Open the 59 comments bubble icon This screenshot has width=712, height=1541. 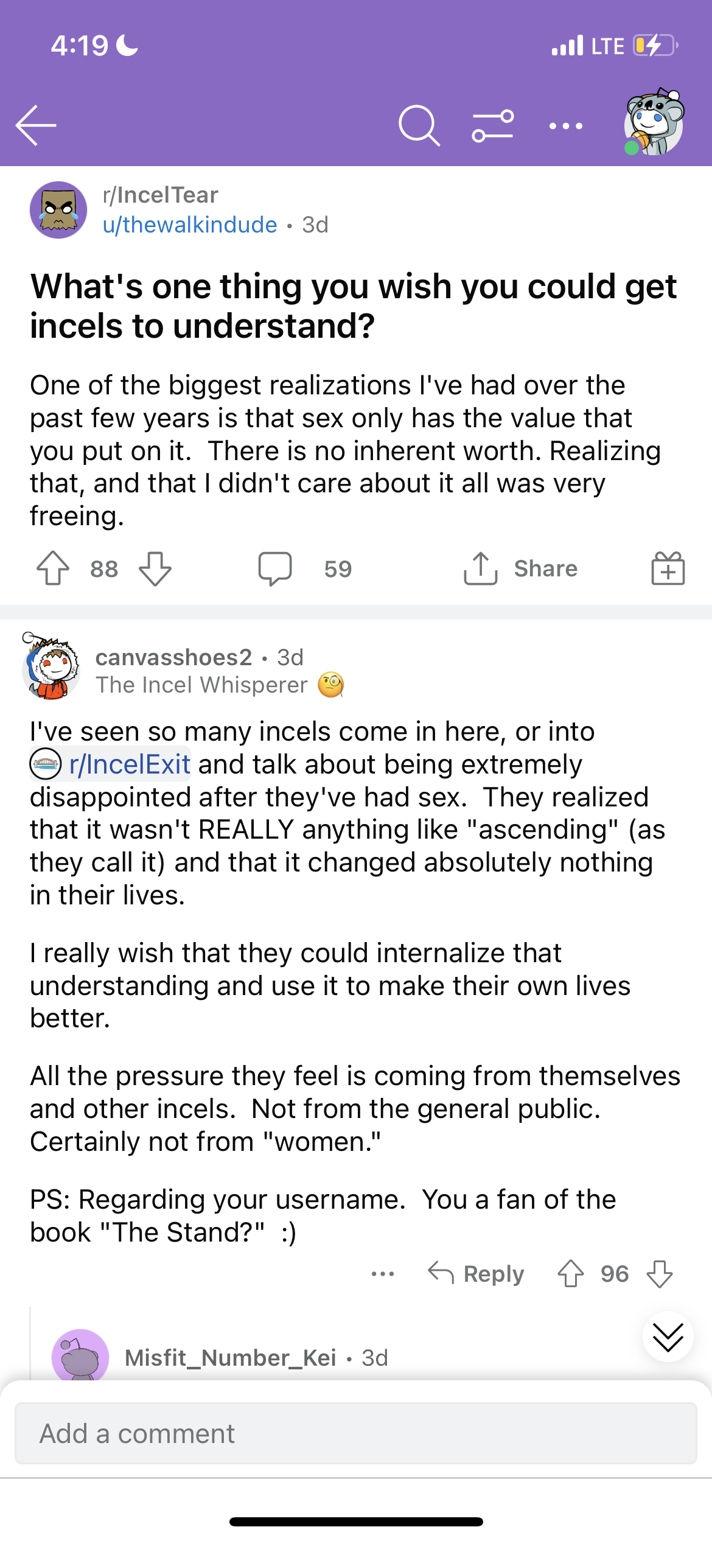click(x=275, y=568)
